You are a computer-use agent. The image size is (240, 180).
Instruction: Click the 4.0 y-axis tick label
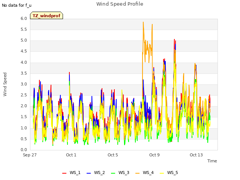(x=24, y=63)
